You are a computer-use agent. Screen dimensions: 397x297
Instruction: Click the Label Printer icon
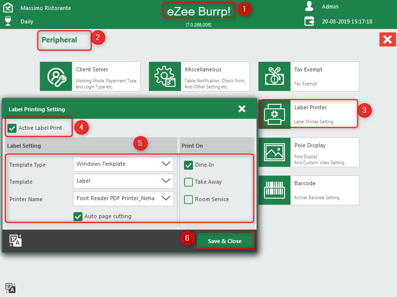pyautogui.click(x=274, y=114)
